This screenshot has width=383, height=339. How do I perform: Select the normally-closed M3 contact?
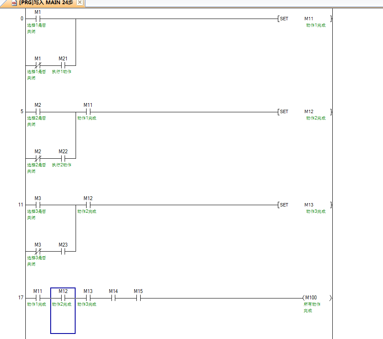tap(38, 252)
